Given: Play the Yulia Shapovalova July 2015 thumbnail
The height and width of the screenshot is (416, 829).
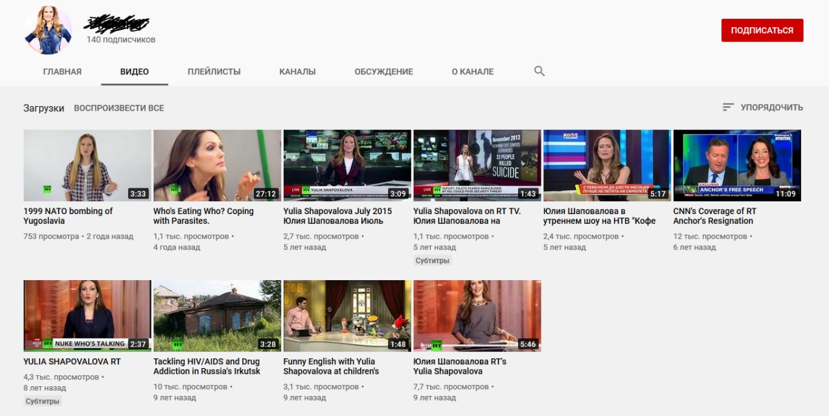Looking at the screenshot, I should (347, 166).
